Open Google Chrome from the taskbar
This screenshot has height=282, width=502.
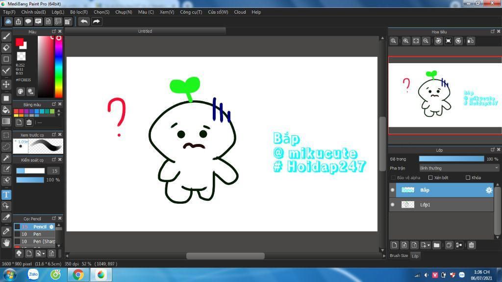pos(78,275)
